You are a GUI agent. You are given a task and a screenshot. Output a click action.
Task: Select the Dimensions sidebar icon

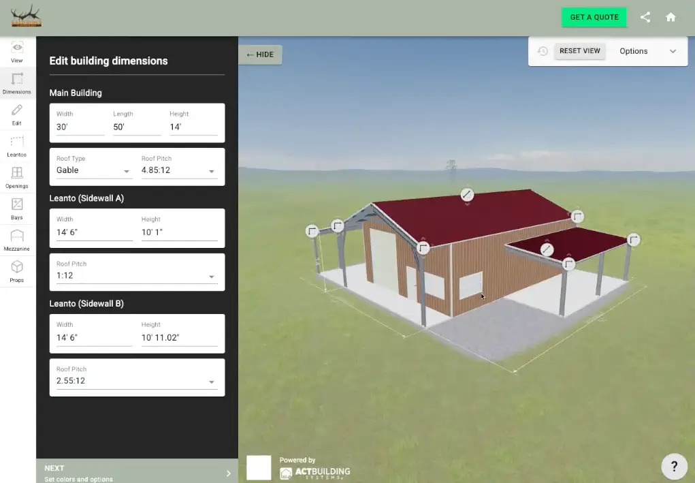pos(16,82)
